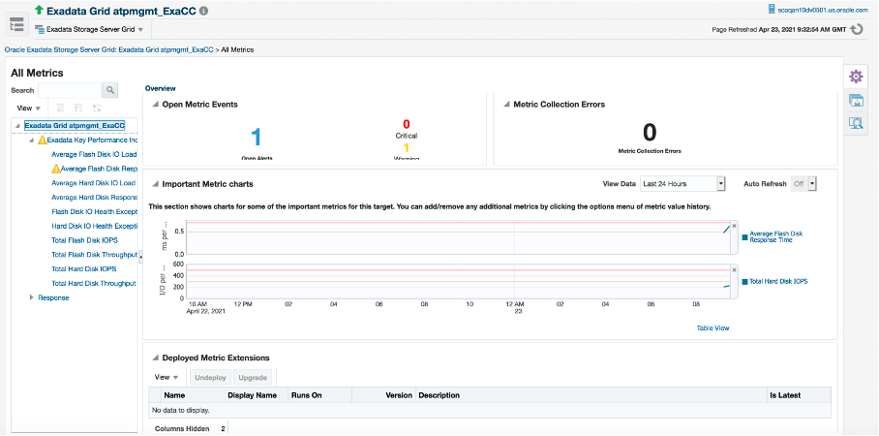Collapse the Deployed Metric Extensions section
This screenshot has height=436, width=879.
click(155, 358)
